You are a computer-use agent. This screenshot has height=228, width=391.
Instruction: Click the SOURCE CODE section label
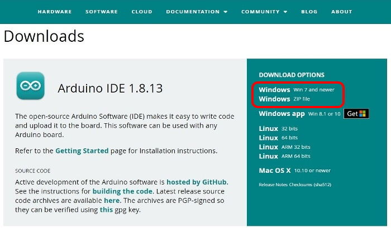click(32, 171)
